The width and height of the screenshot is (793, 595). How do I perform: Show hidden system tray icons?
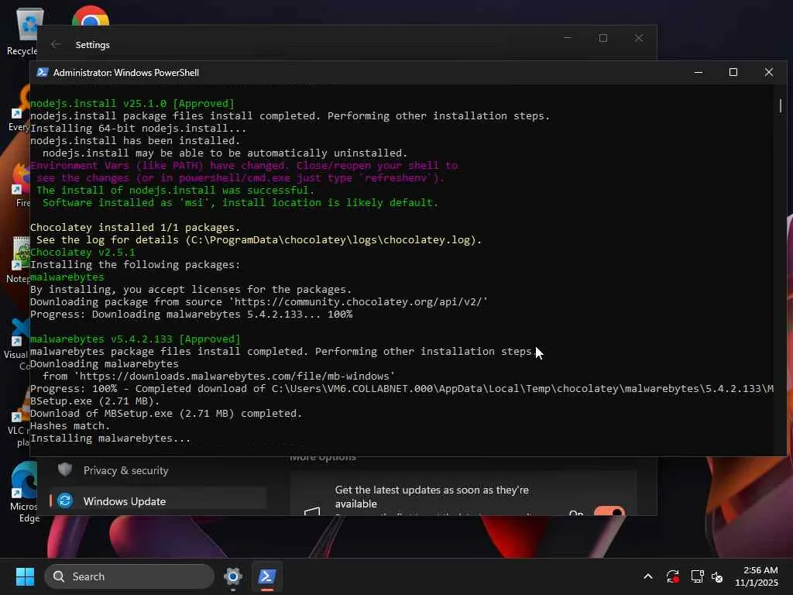pos(648,576)
